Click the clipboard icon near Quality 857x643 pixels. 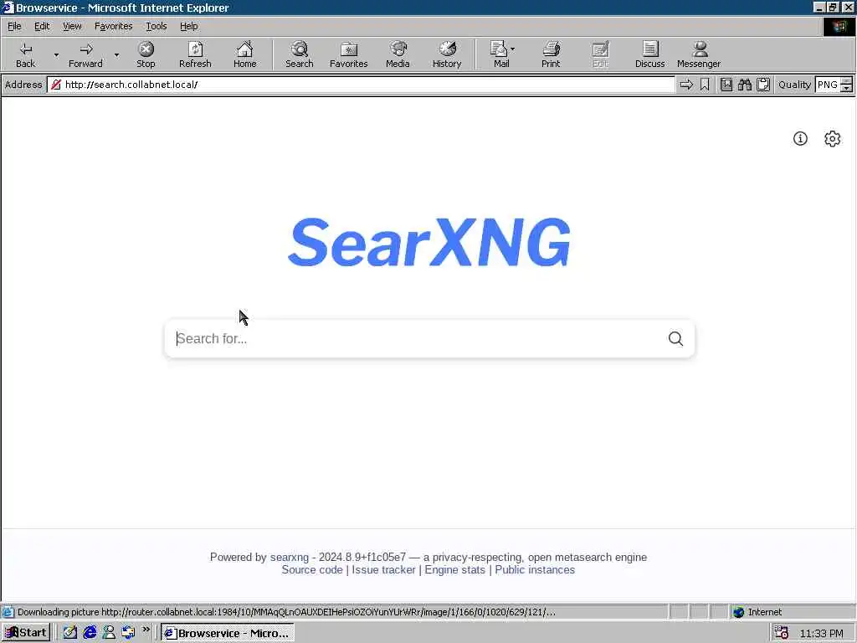[x=763, y=85]
